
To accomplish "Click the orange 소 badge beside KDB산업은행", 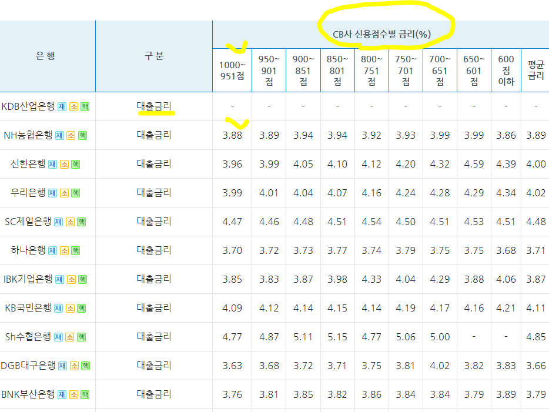I will pos(73,107).
